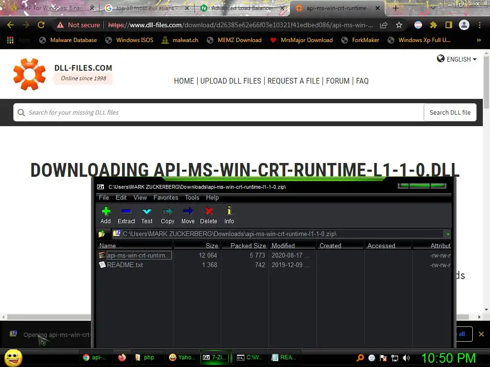Open the File menu in 7-Zip

(104, 197)
